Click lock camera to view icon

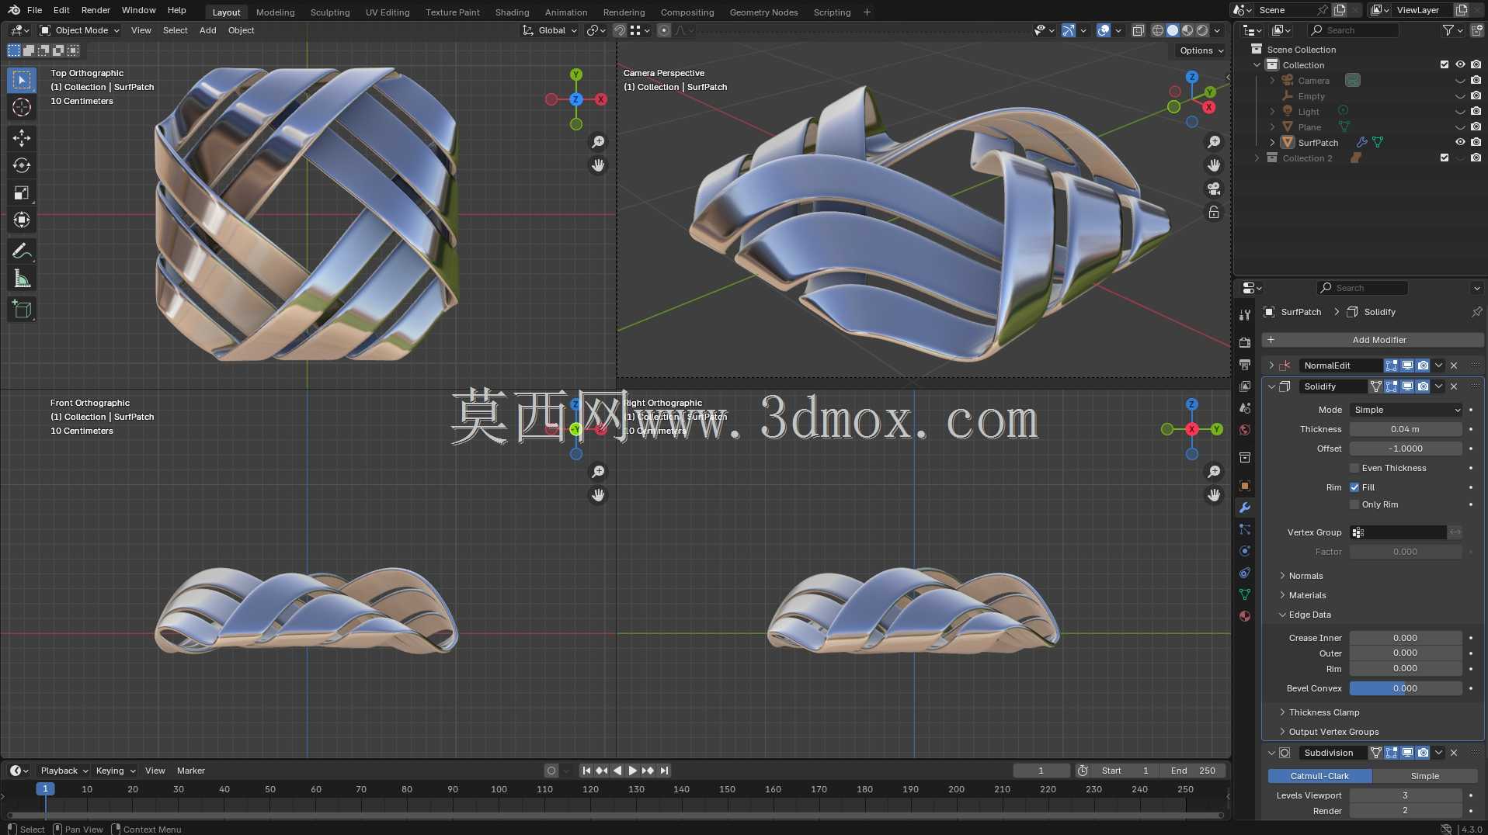[1214, 212]
